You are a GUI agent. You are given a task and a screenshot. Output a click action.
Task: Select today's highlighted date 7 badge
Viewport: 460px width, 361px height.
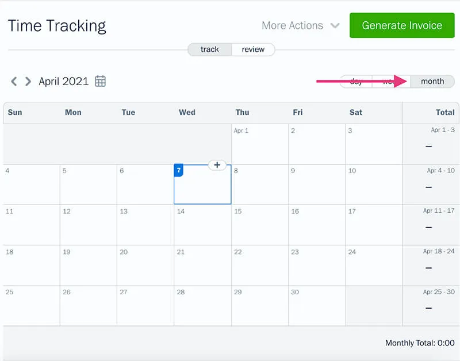179,171
